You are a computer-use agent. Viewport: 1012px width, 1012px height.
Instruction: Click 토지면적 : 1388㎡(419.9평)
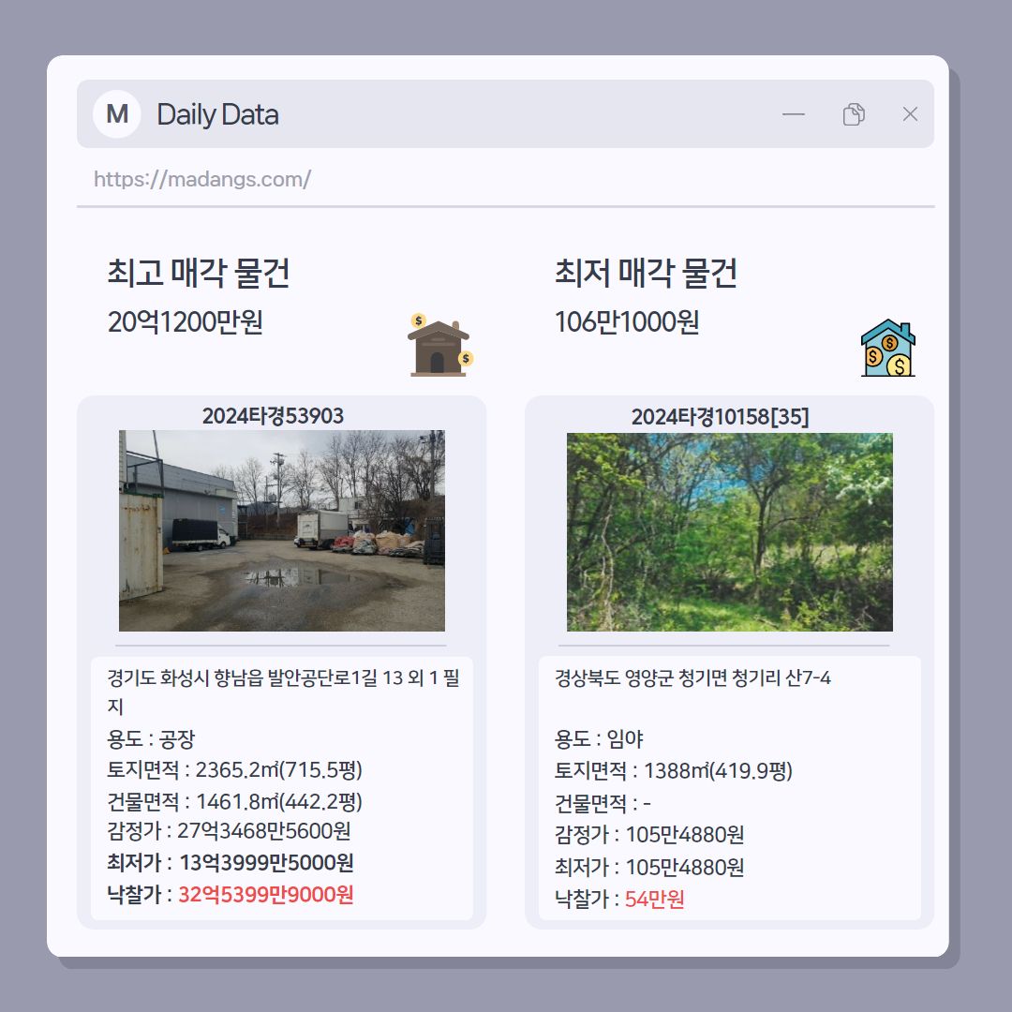point(673,770)
